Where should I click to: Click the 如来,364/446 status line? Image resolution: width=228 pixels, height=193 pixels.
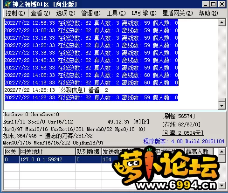(48, 136)
